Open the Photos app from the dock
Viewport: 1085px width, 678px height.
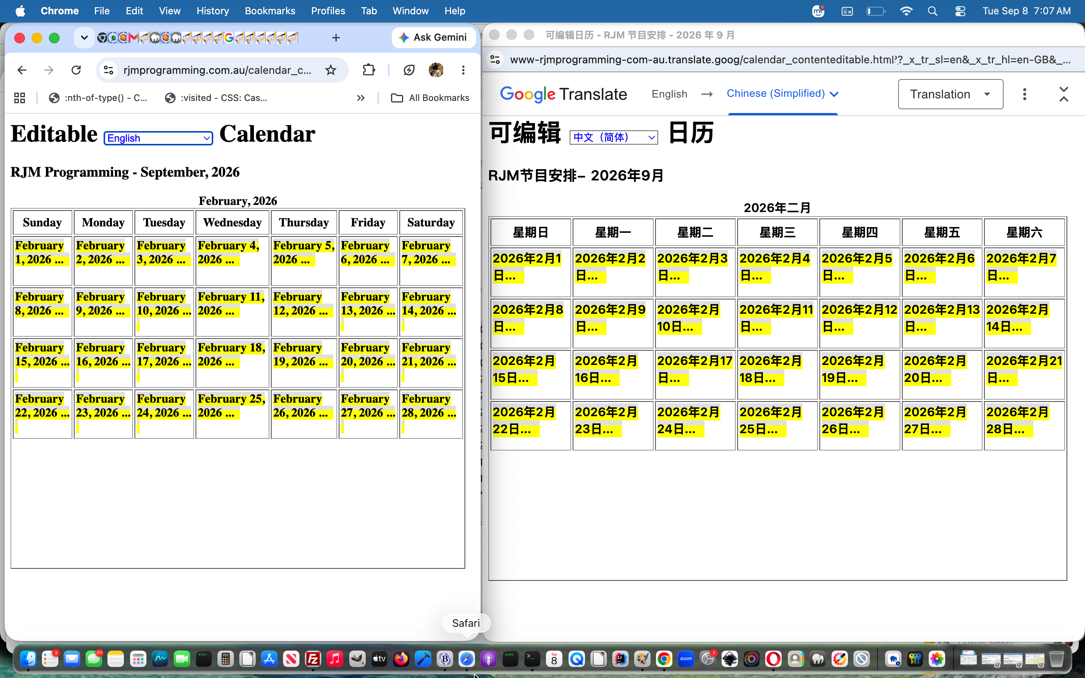pyautogui.click(x=937, y=659)
